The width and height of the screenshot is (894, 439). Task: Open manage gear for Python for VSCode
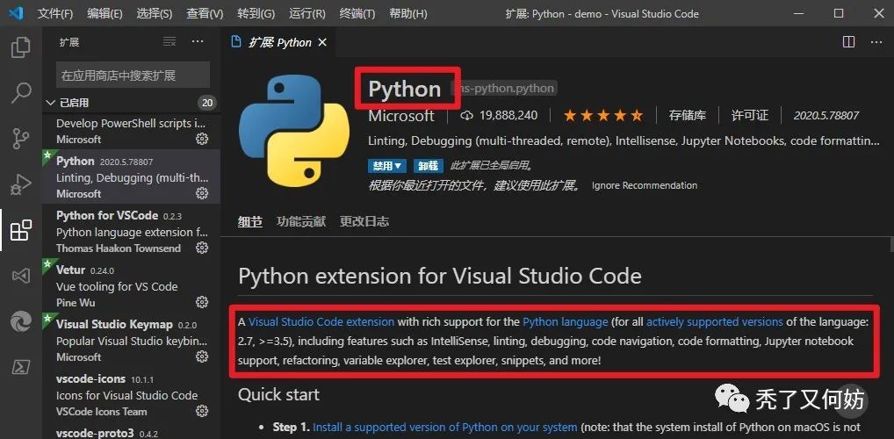click(x=202, y=248)
